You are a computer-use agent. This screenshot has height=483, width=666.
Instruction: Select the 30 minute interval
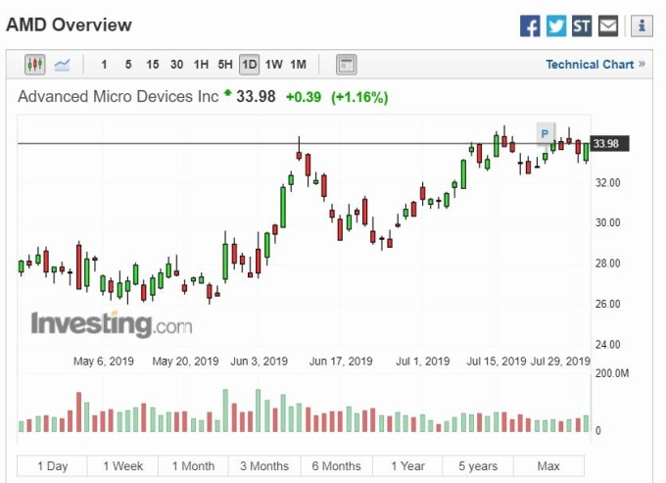176,65
